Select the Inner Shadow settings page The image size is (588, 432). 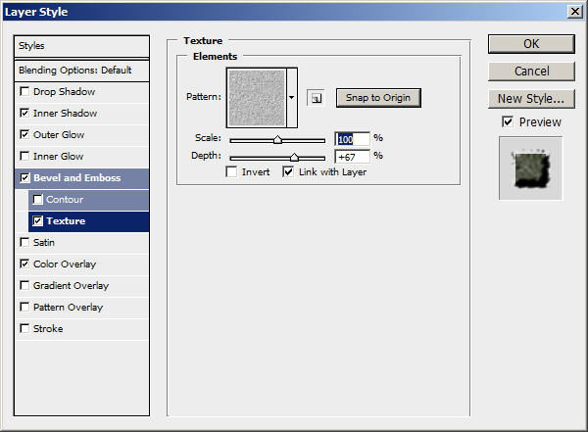click(x=65, y=114)
